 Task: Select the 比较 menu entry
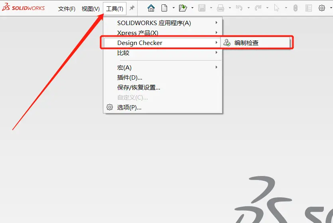(x=163, y=53)
